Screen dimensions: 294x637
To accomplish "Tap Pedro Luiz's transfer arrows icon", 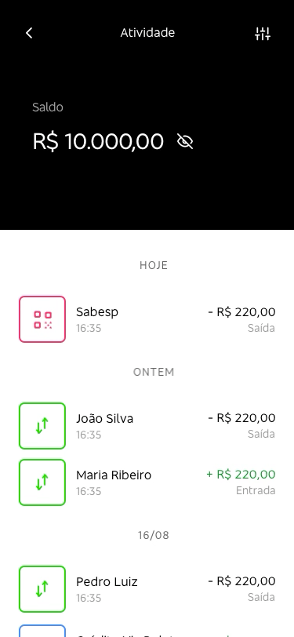I will 42,589.
